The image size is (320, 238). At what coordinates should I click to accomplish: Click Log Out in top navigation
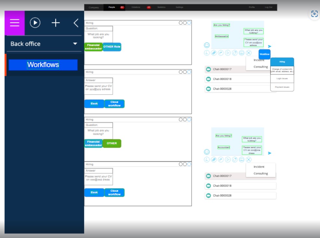tap(268, 7)
